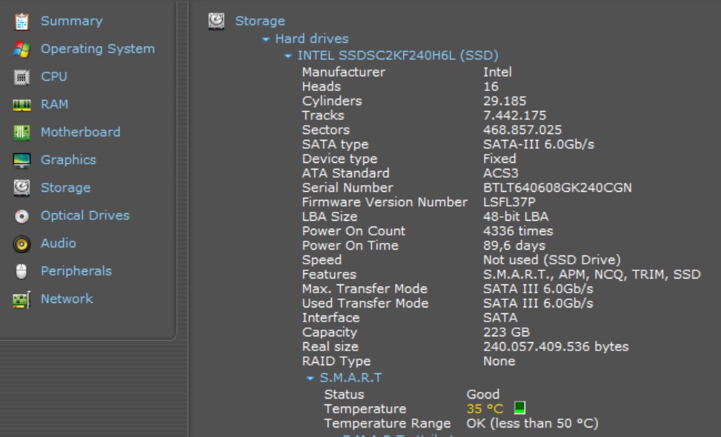Screen dimensions: 721x437
Task: Open the Motherboard icon in sidebar
Action: (21, 133)
